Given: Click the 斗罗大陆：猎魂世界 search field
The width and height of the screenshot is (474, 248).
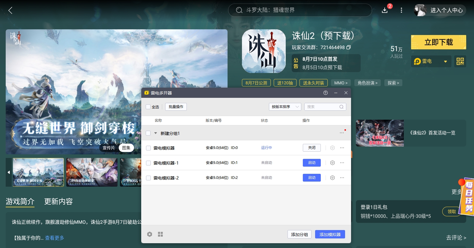Looking at the screenshot, I should click(x=300, y=10).
